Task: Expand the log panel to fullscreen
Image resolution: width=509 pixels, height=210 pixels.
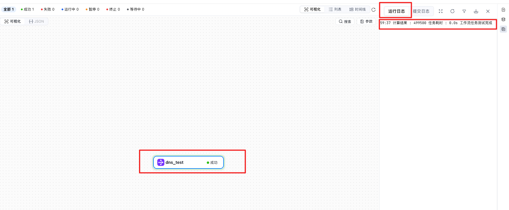Action: tap(441, 11)
